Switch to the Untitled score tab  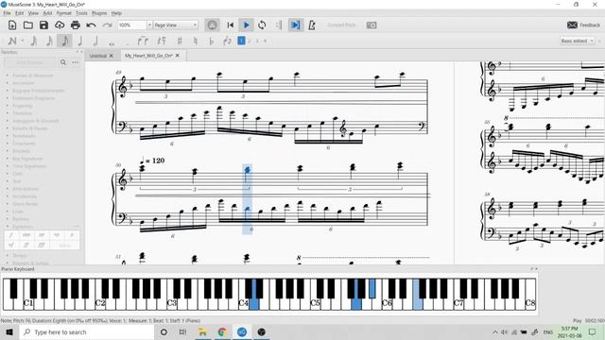point(98,56)
